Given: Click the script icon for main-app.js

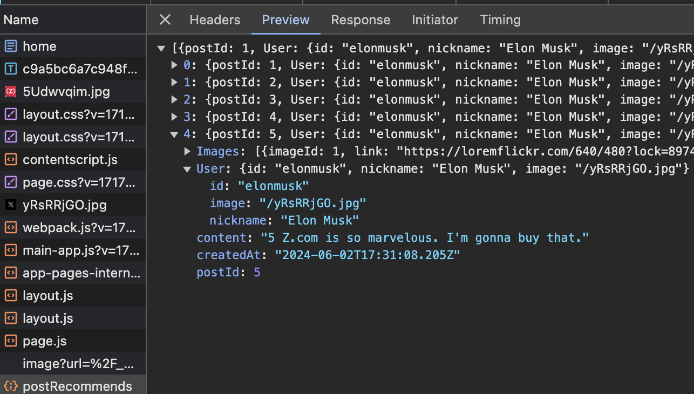Looking at the screenshot, I should [x=10, y=250].
